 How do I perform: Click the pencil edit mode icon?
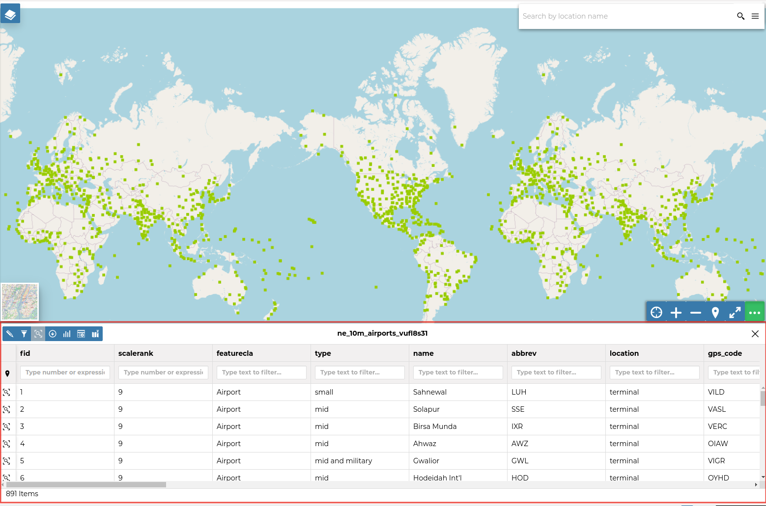[10, 334]
